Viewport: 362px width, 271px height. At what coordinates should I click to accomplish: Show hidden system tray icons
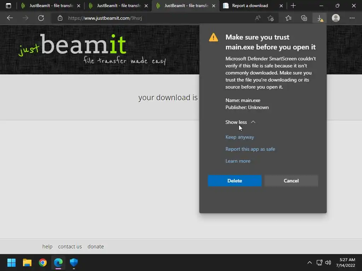pyautogui.click(x=310, y=263)
